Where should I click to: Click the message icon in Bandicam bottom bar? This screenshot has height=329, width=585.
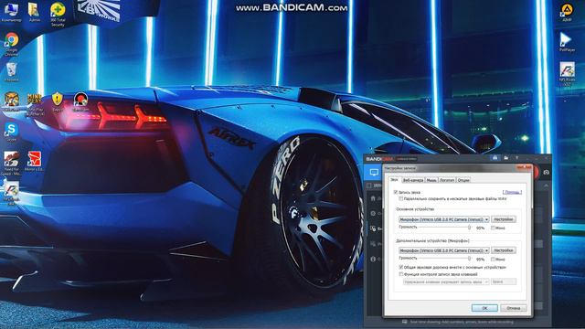coord(404,322)
